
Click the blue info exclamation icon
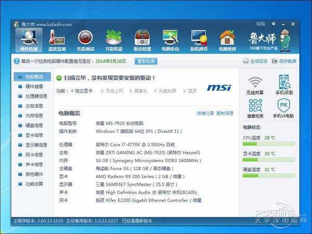coord(17,61)
